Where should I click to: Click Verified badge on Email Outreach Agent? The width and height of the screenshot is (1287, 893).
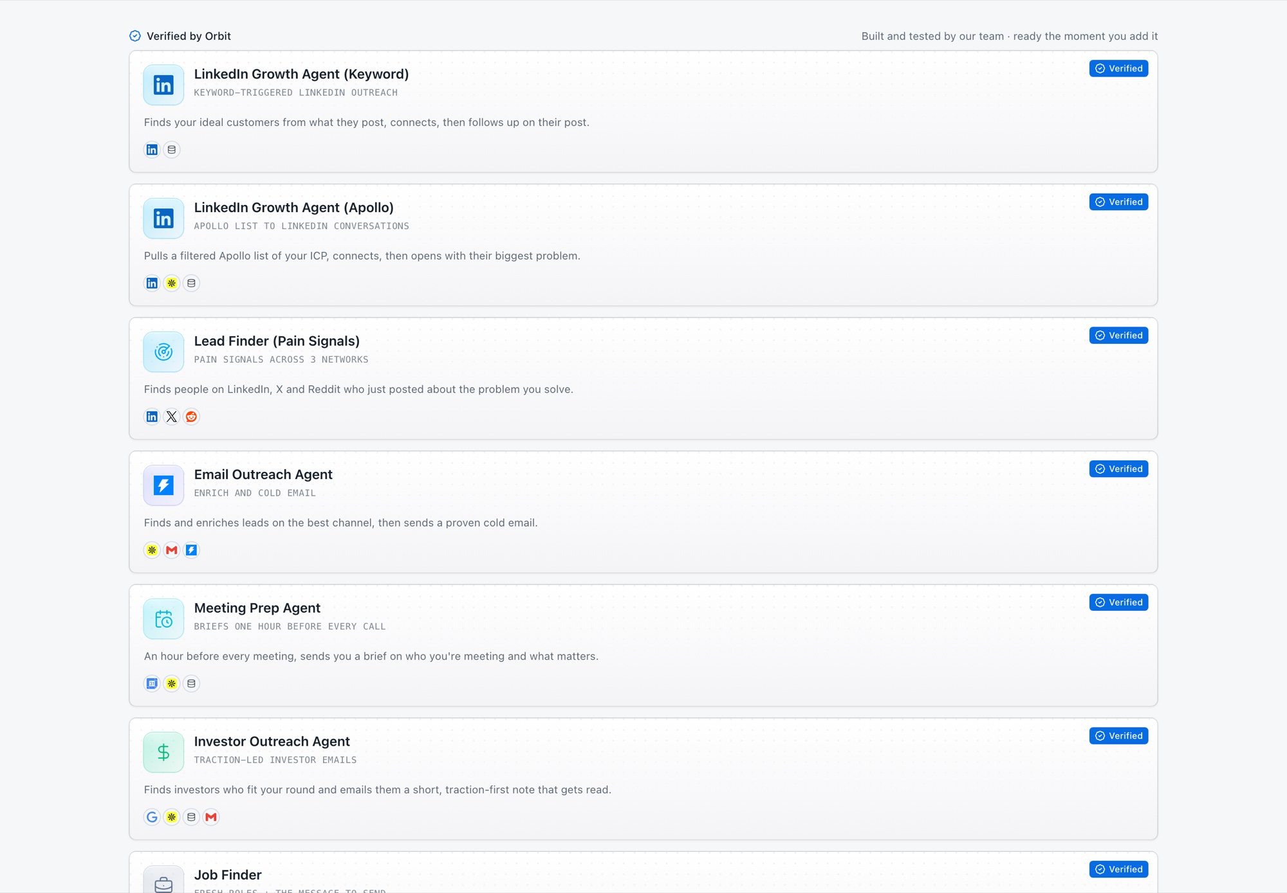[x=1118, y=469]
